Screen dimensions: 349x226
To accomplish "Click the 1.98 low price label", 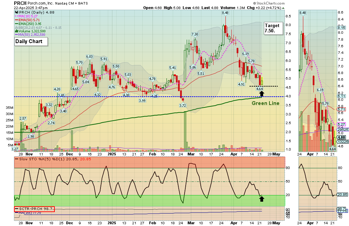I will click(x=31, y=136).
